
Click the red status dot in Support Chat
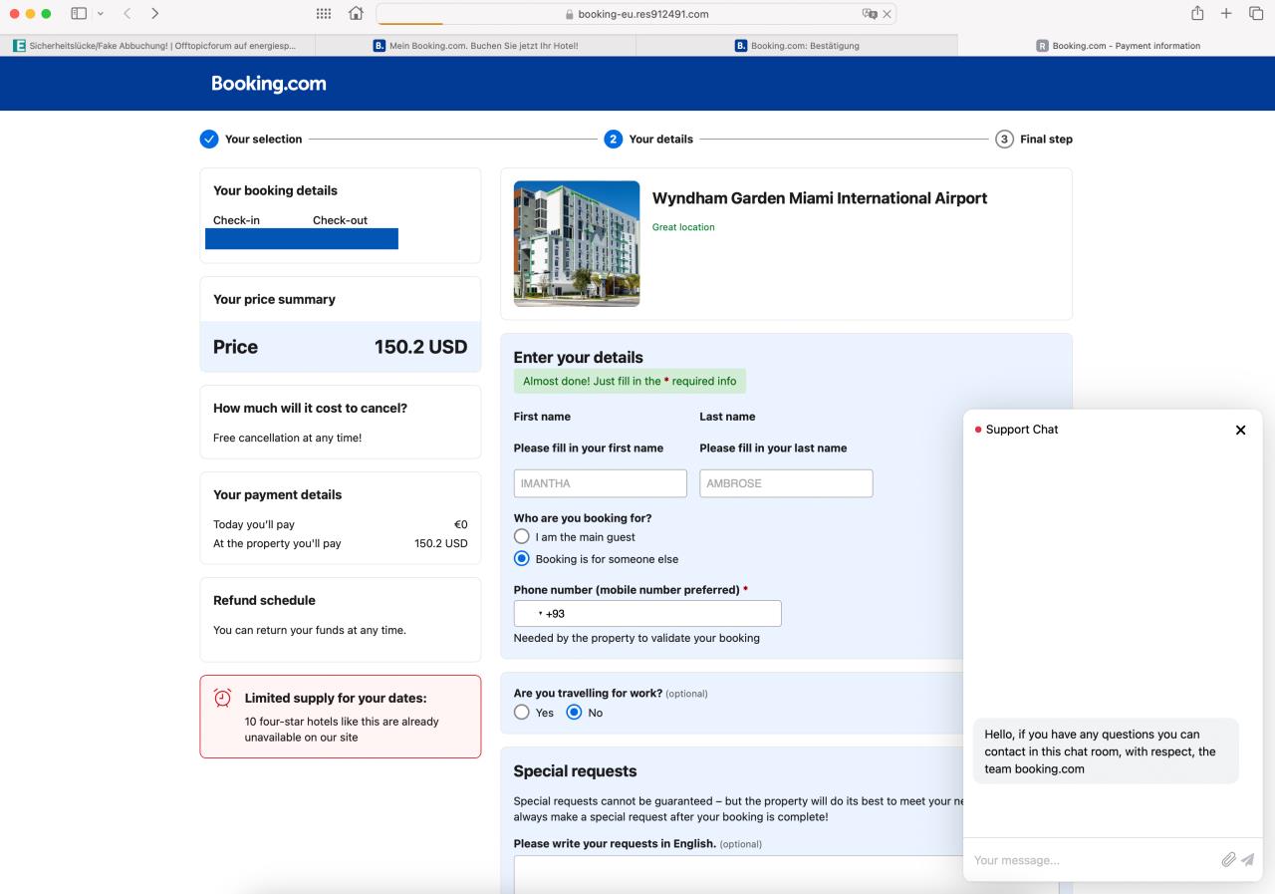click(x=978, y=430)
